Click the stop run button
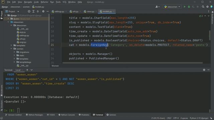This screenshot has width=214, height=120. [198, 7]
